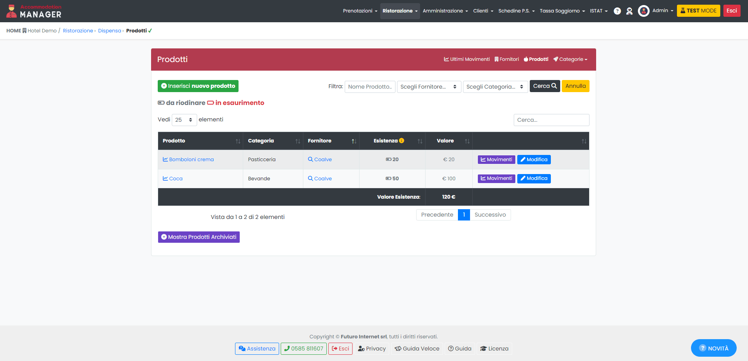Viewport: 748px width, 361px height.
Task: Open the Tassa Soggiorno menu
Action: click(562, 11)
